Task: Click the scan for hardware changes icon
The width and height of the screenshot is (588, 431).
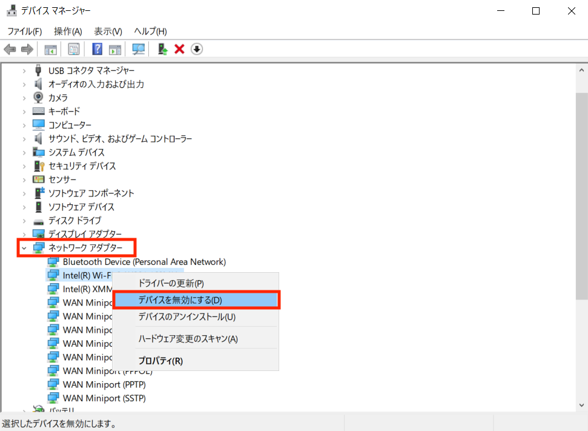Action: pos(139,49)
